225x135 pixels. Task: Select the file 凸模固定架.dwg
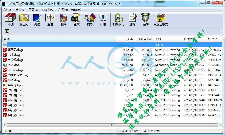[x=18, y=75]
